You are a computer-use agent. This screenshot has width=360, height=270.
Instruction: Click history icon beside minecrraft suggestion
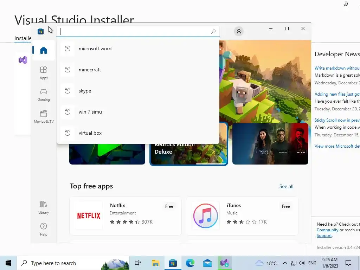click(x=67, y=70)
